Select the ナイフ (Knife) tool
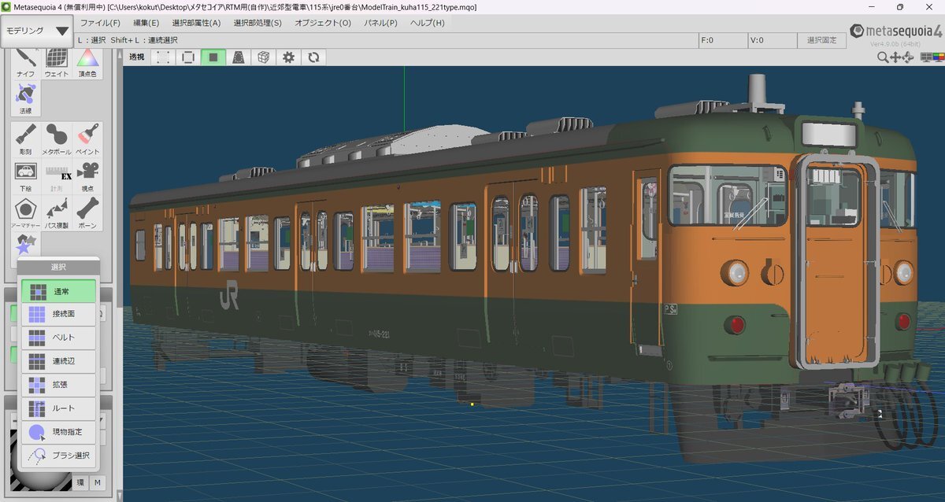 (x=26, y=63)
